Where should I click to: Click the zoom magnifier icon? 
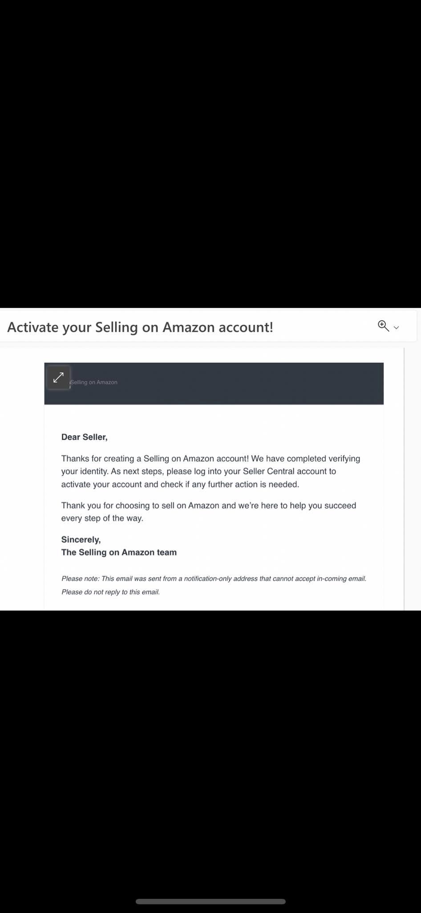click(383, 326)
